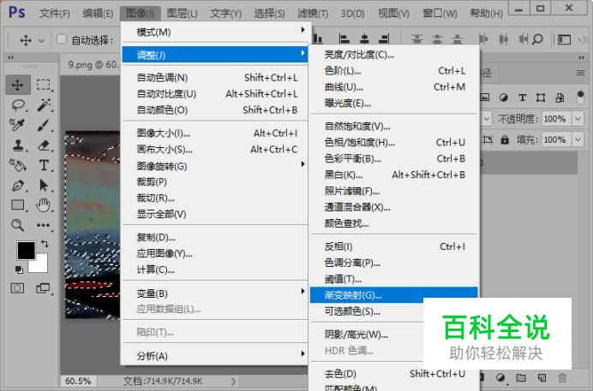Click the opacity 100% field
The height and width of the screenshot is (391, 593).
[556, 119]
